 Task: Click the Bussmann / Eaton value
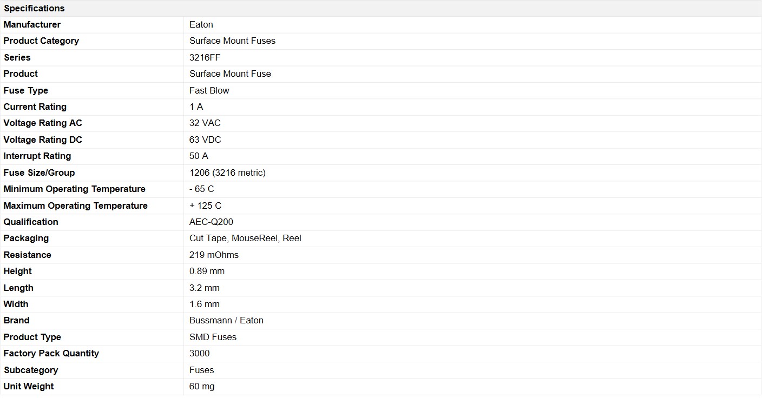click(226, 320)
